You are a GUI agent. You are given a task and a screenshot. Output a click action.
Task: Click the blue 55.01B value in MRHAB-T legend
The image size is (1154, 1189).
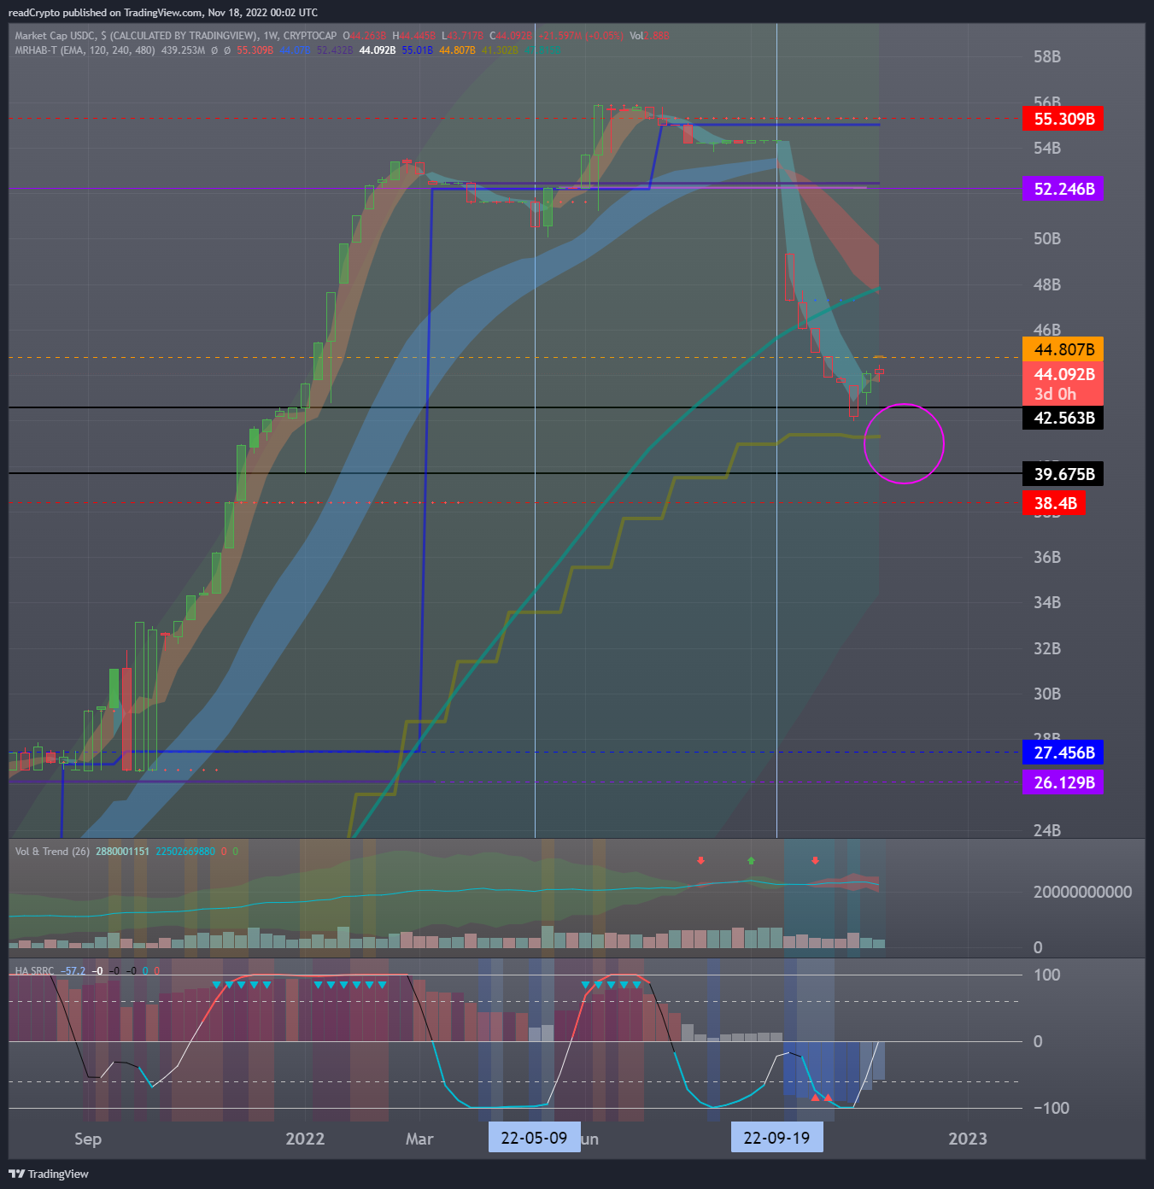(418, 50)
